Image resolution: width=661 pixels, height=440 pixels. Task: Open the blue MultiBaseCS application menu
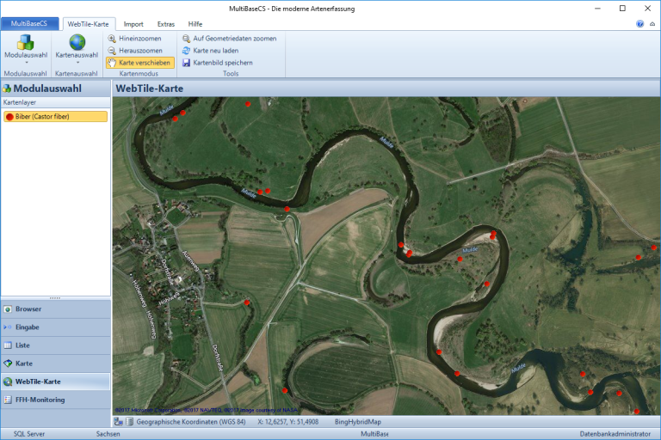click(29, 24)
